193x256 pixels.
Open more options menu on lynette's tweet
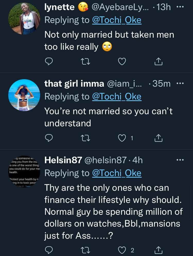(x=180, y=7)
